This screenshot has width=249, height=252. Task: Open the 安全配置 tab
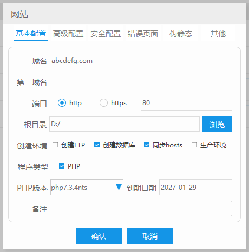[106, 34]
